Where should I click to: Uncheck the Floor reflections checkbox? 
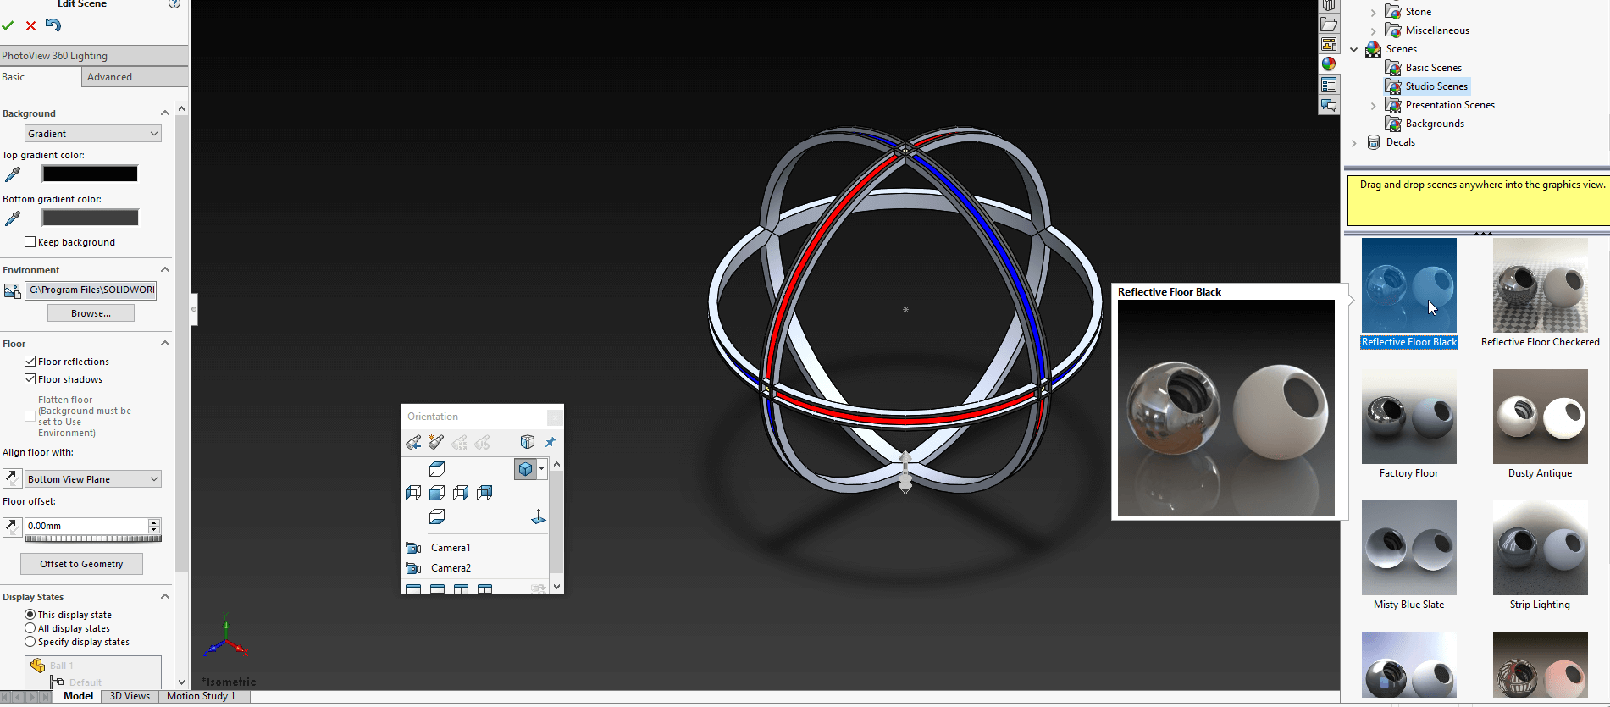pos(30,362)
